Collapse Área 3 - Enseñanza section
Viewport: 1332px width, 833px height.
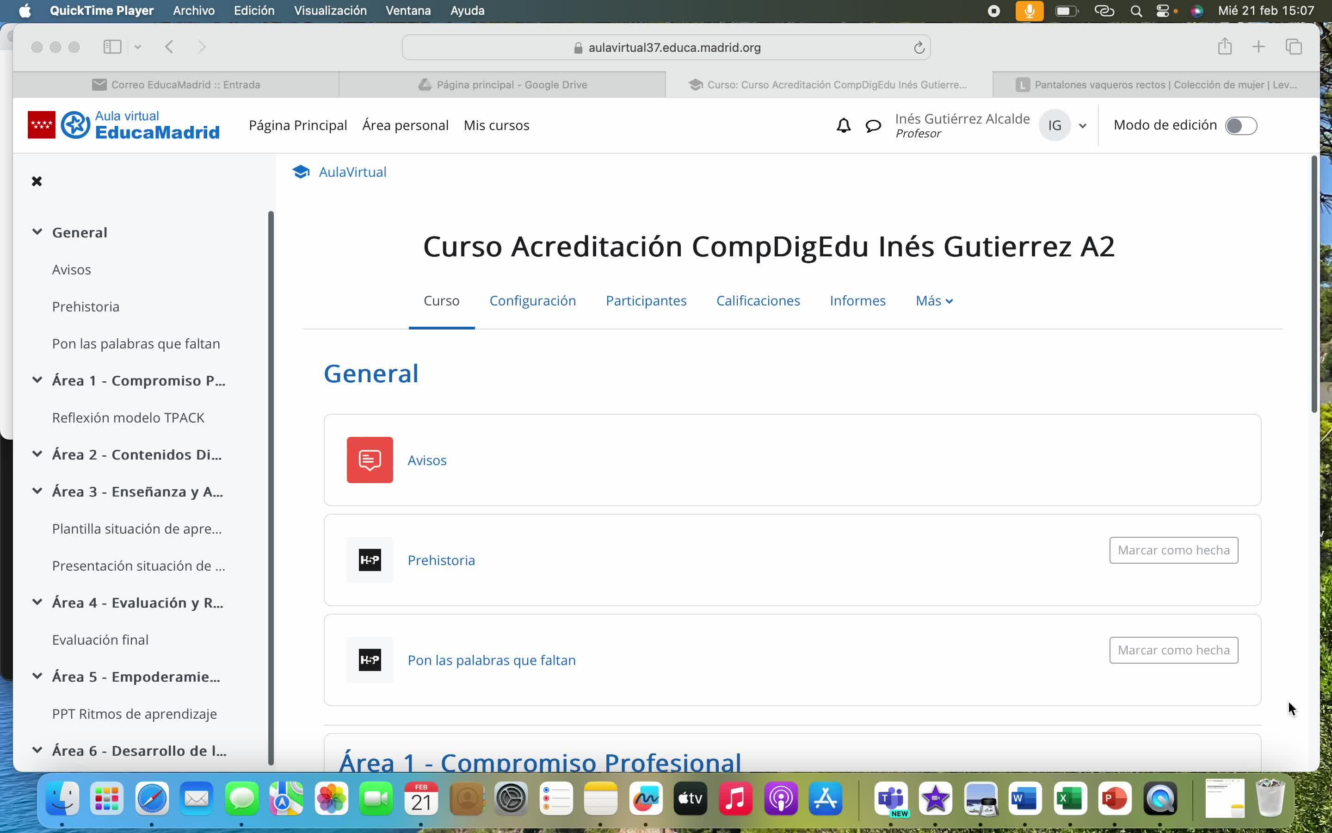pos(37,491)
